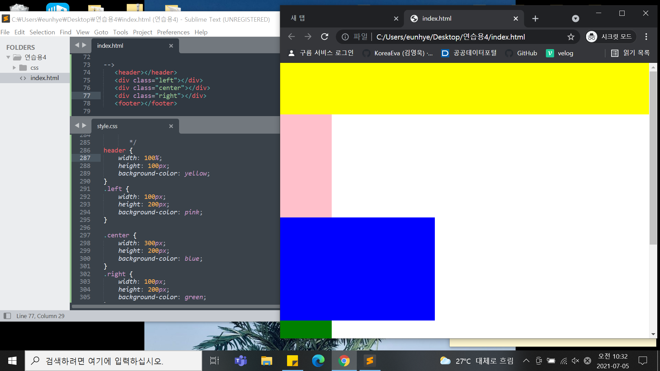Launch Microsoft Edge from the taskbar
This screenshot has width=660, height=371.
click(x=318, y=361)
